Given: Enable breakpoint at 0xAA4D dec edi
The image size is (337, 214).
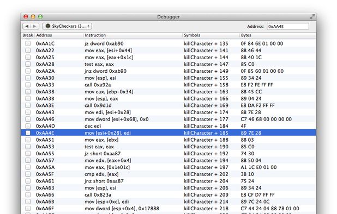Looking at the screenshot, I should click(28, 126).
